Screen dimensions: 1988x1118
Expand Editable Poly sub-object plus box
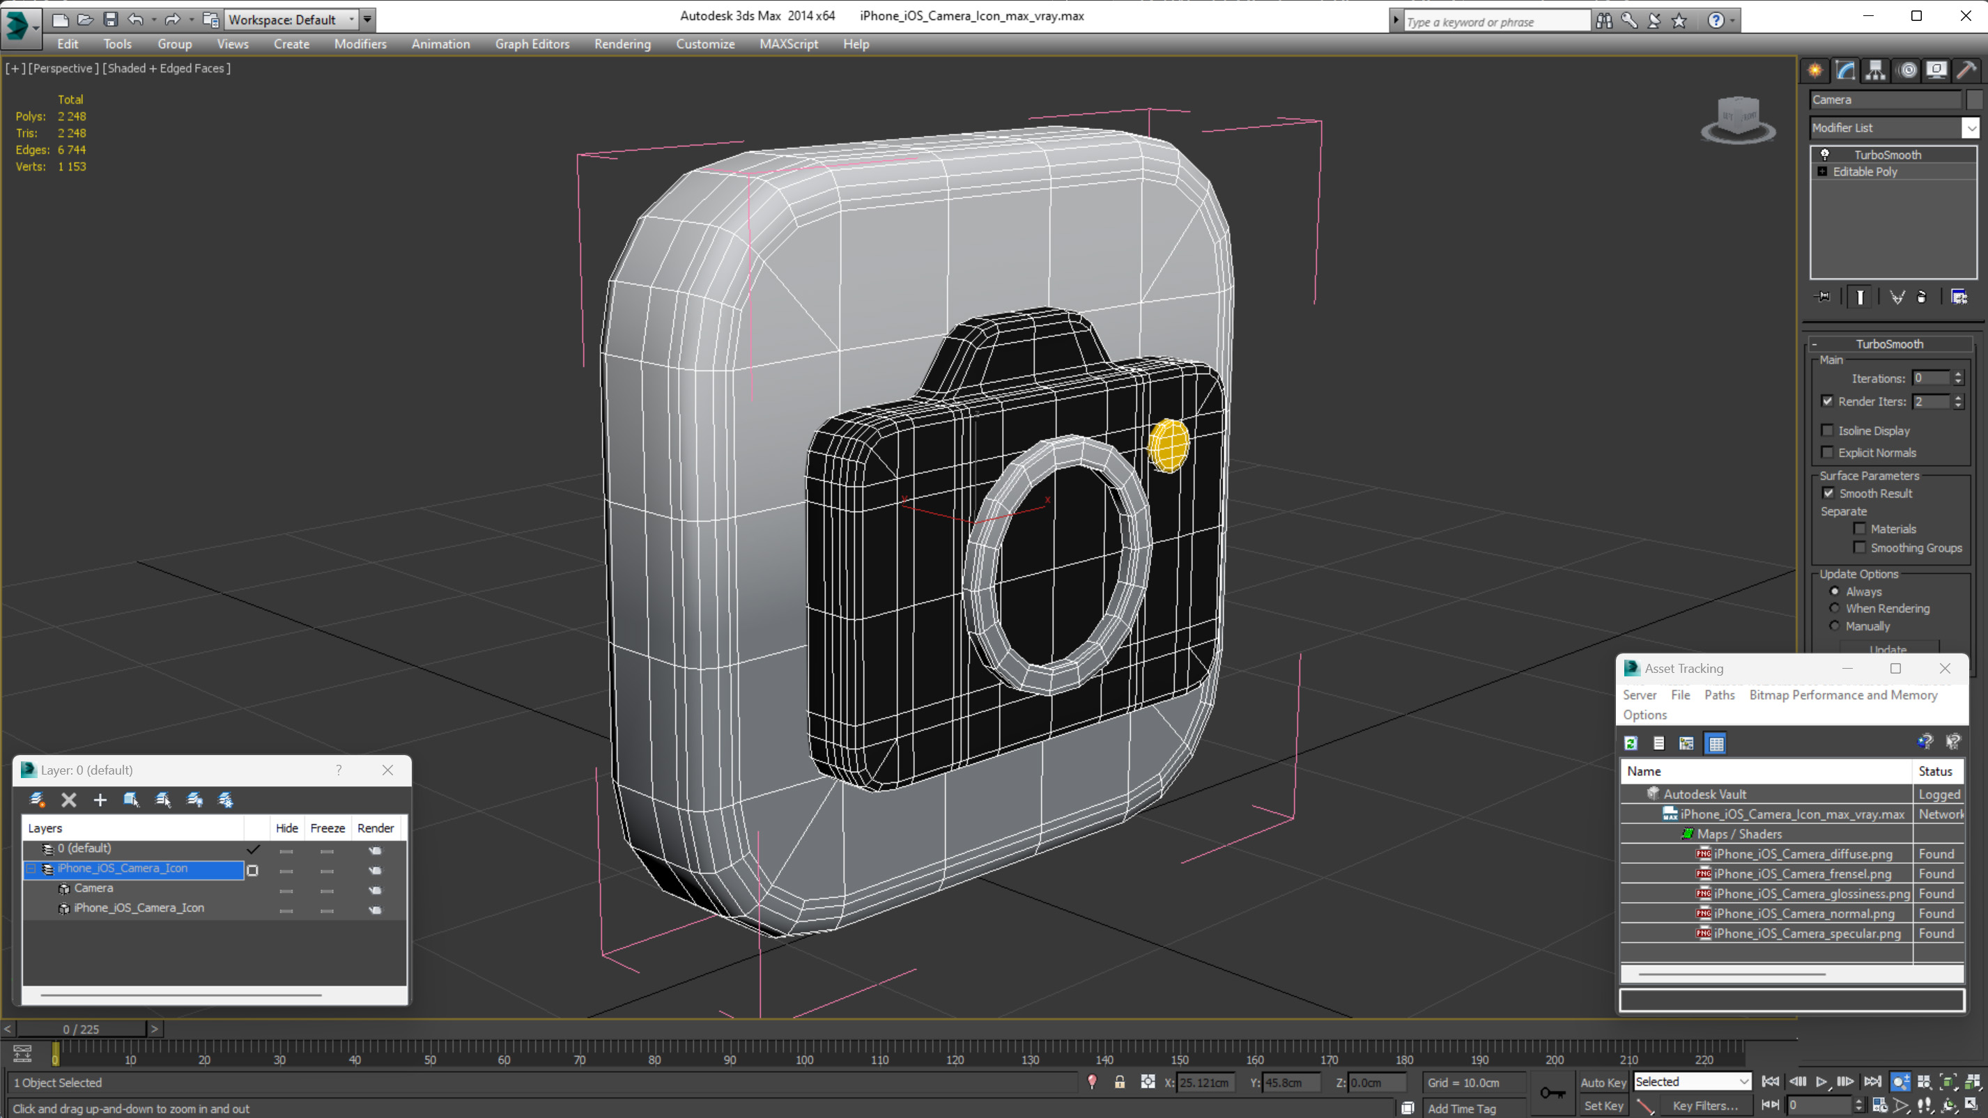coord(1823,171)
